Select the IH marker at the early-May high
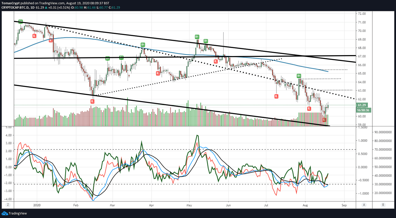 [x=197, y=37]
